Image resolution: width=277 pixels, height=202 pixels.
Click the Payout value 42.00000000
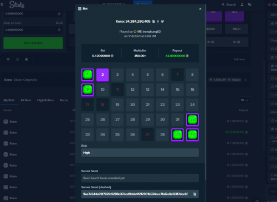click(175, 56)
